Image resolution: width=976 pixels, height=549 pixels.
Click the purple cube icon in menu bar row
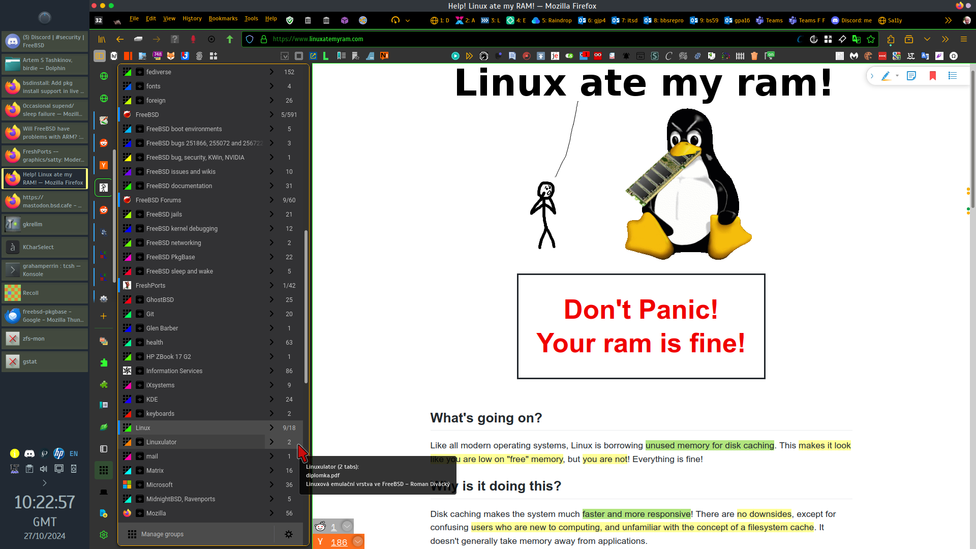pyautogui.click(x=345, y=20)
